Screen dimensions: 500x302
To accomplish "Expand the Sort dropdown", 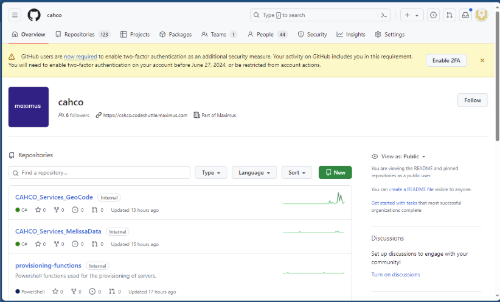I will pyautogui.click(x=297, y=173).
